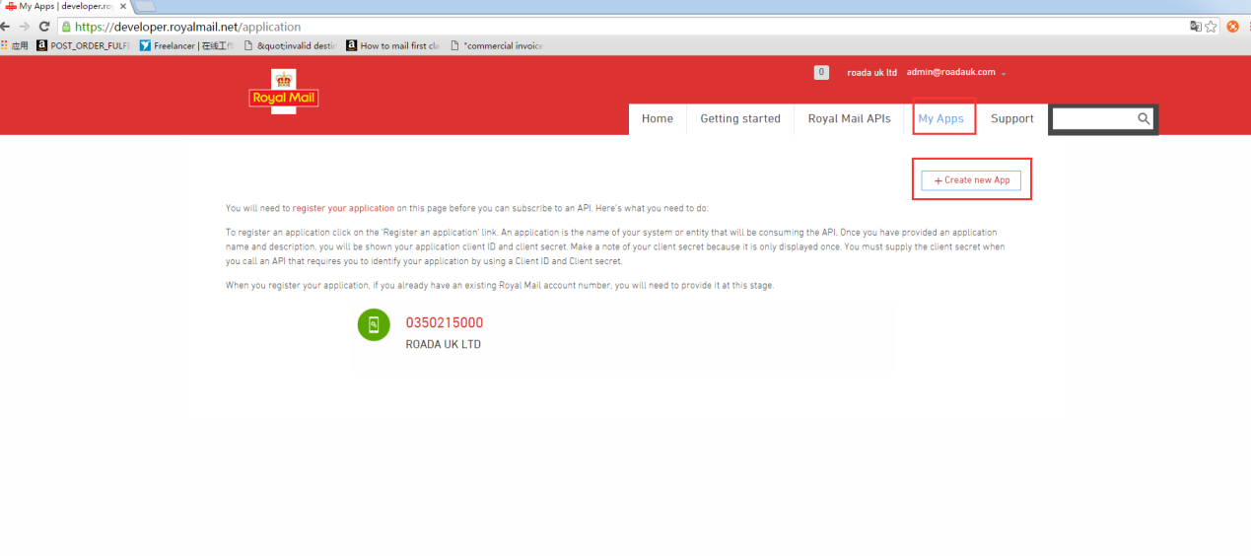Open the *commercial invoice bookmark
The image size is (1251, 556).
coord(497,45)
